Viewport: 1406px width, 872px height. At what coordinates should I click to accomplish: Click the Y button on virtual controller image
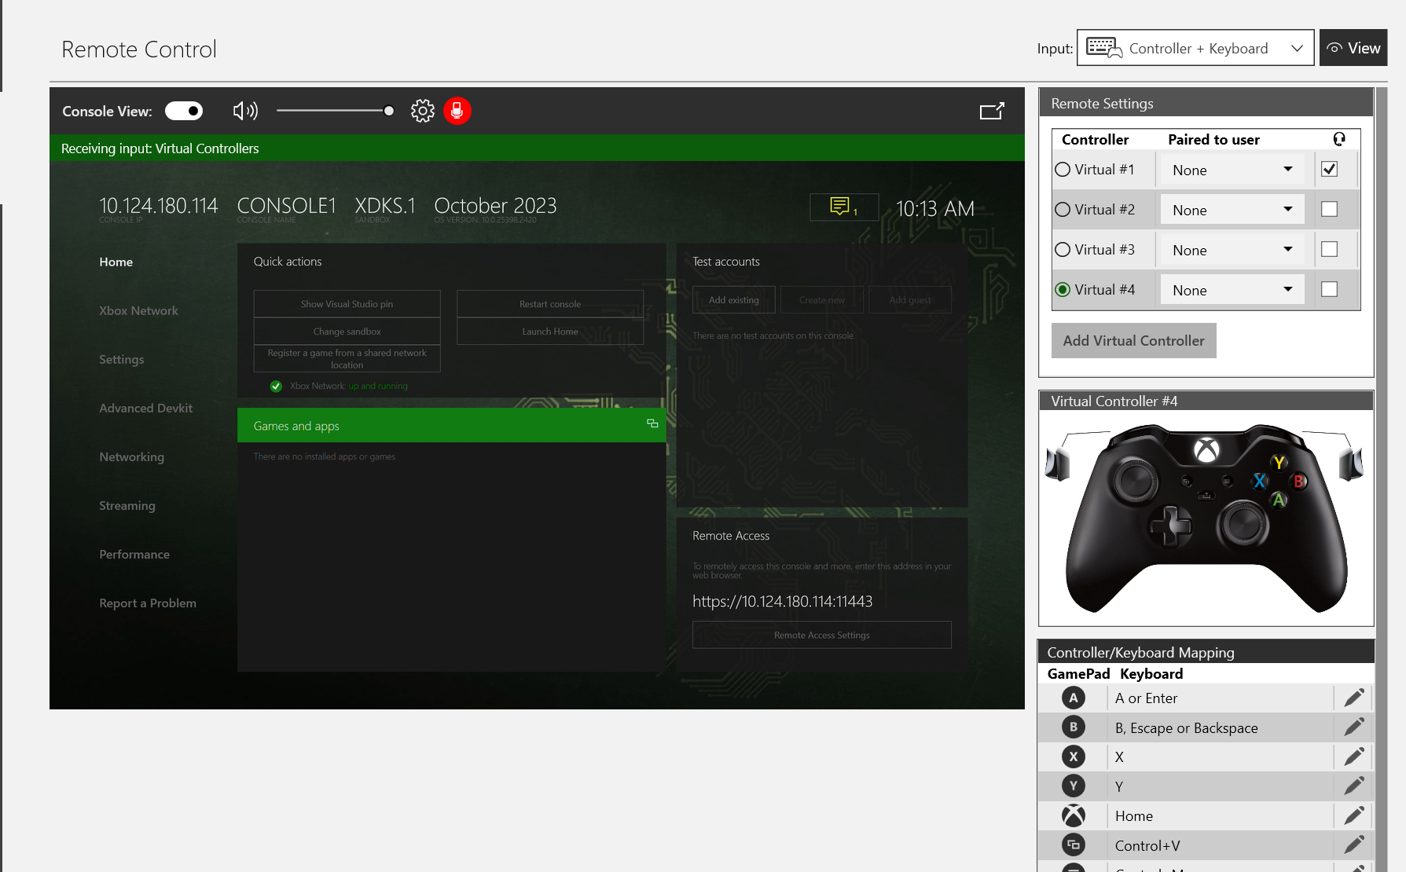tap(1279, 463)
